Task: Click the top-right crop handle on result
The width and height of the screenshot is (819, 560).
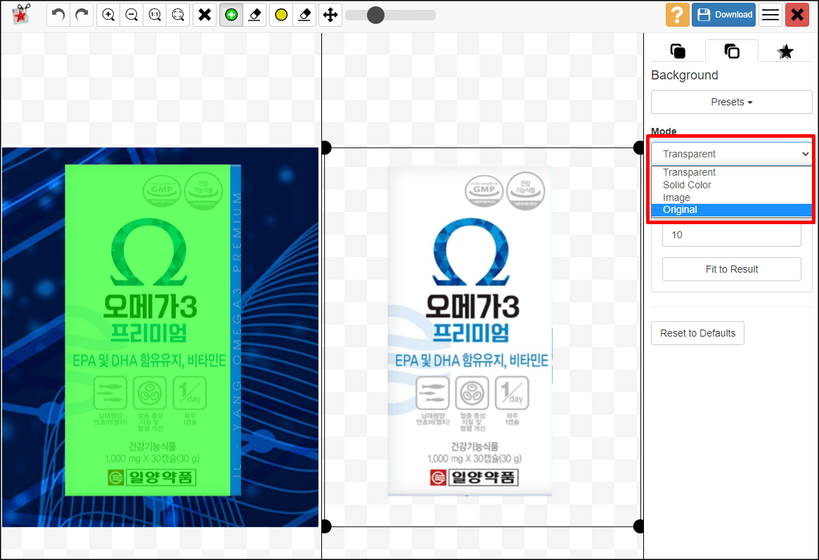Action: pos(639,148)
